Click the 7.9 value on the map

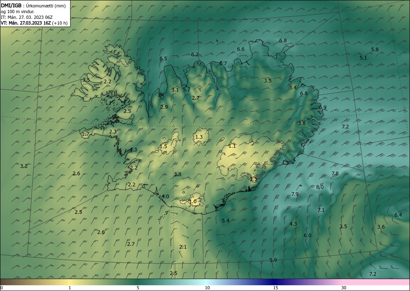point(295,194)
